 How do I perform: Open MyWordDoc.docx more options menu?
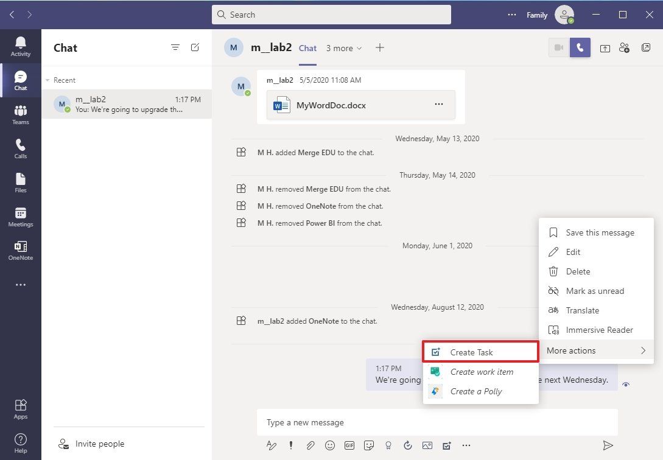pyautogui.click(x=439, y=105)
